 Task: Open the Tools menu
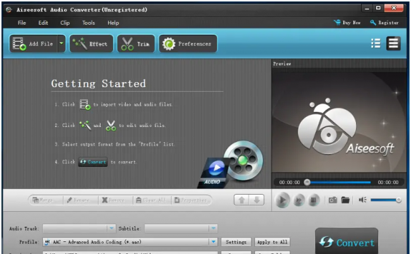89,23
